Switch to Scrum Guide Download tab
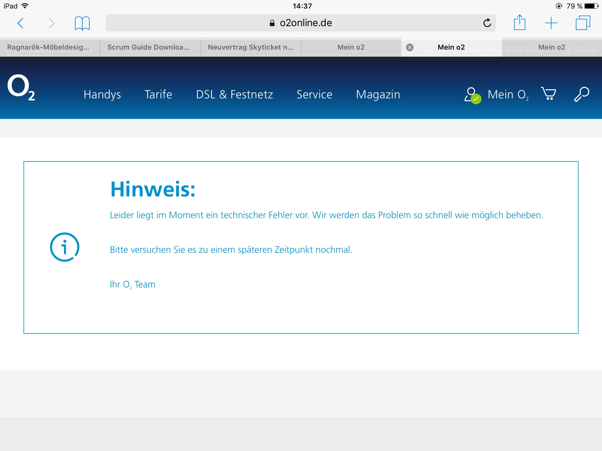The image size is (602, 451). point(148,47)
